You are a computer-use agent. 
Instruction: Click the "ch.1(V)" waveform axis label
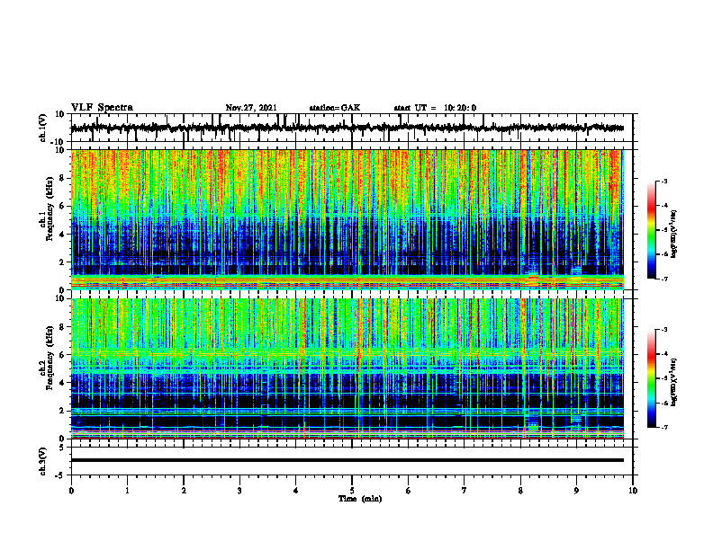tap(43, 128)
